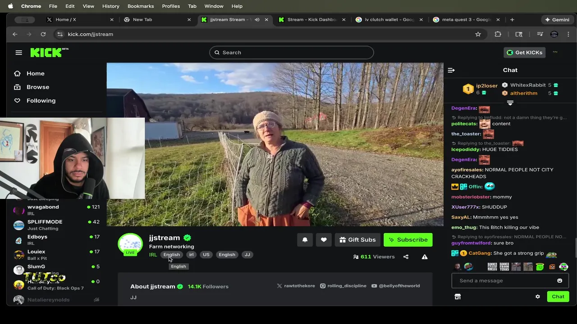The width and height of the screenshot is (577, 324).
Task: Open Louiex channel in sidebar
Action: point(56,254)
